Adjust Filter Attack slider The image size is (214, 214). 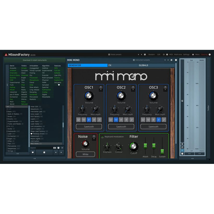click(145, 146)
